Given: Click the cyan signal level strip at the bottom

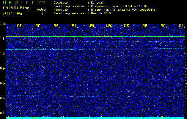Looking at the screenshot, I should tap(95, 118).
